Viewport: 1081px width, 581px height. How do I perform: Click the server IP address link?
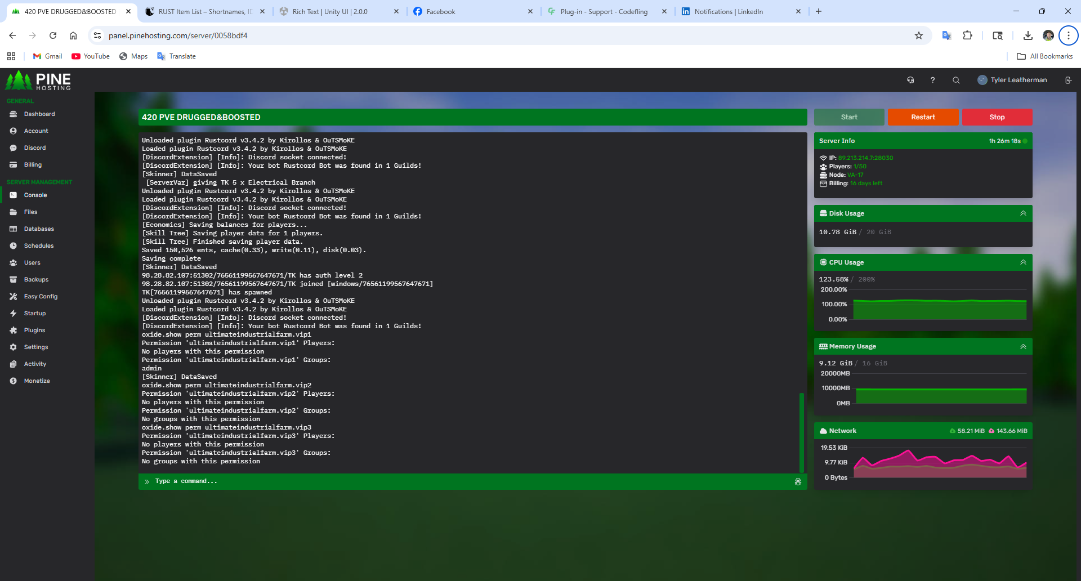point(865,158)
